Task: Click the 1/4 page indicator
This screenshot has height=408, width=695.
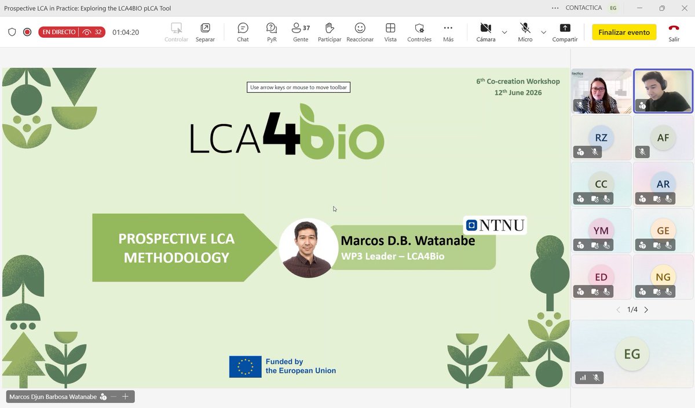Action: (632, 309)
